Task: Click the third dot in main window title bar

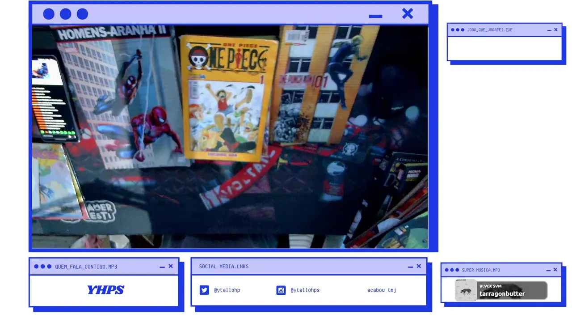Action: click(x=82, y=14)
